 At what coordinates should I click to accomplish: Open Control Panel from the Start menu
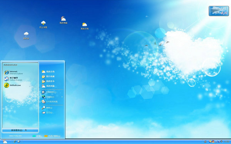coord(49,92)
